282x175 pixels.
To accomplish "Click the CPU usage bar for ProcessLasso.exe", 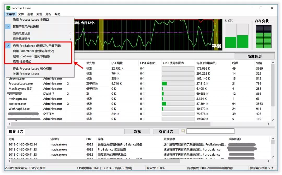I will click(178, 84).
